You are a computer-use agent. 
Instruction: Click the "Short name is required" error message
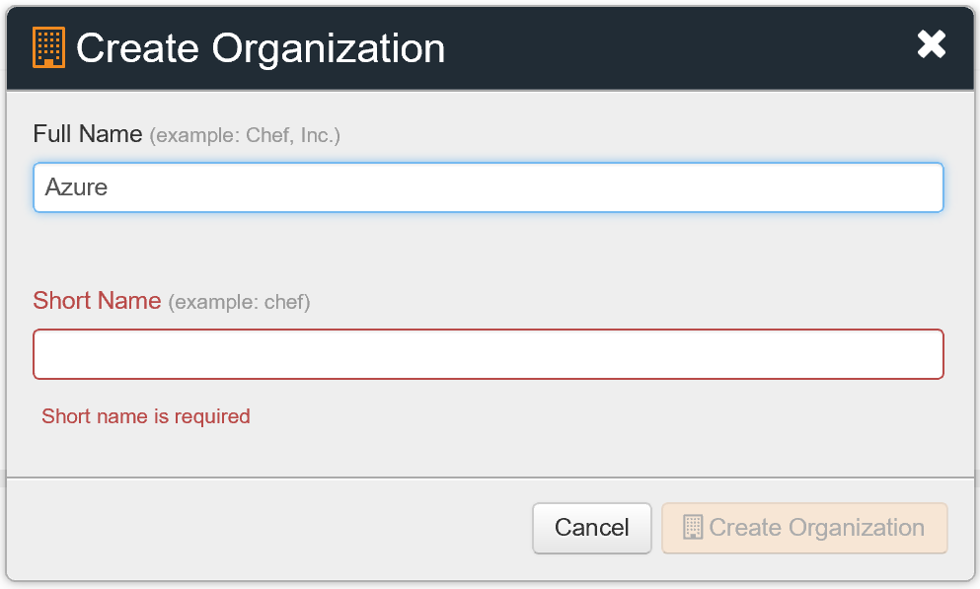pos(146,416)
